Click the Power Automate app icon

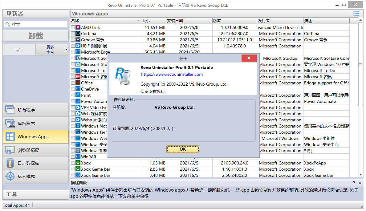[78, 101]
